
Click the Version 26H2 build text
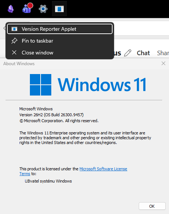tap(51, 115)
